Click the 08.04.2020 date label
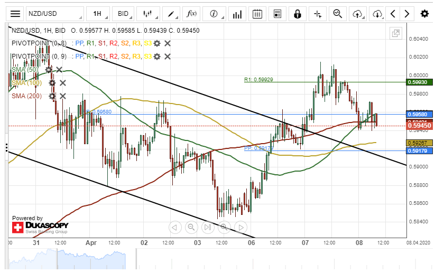Viewport: 435px width, 273px height. tap(419, 243)
